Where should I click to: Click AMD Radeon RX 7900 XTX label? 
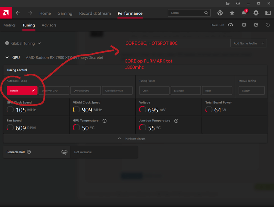pyautogui.click(x=64, y=58)
